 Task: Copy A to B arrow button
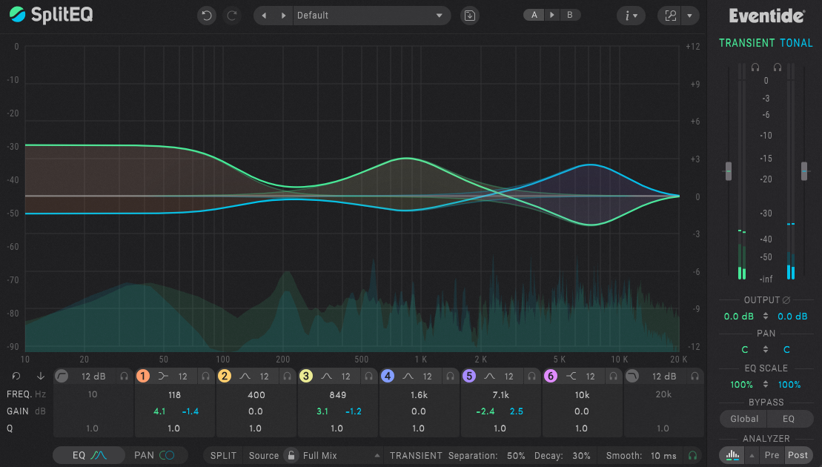pos(552,16)
